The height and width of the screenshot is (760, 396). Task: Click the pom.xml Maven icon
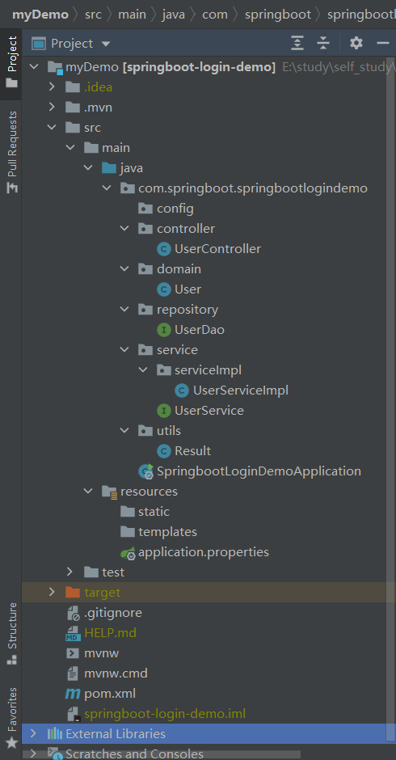(72, 694)
